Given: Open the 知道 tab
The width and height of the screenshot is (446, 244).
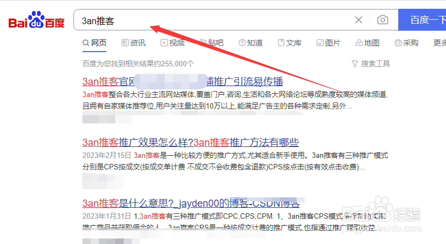Looking at the screenshot, I should point(250,43).
